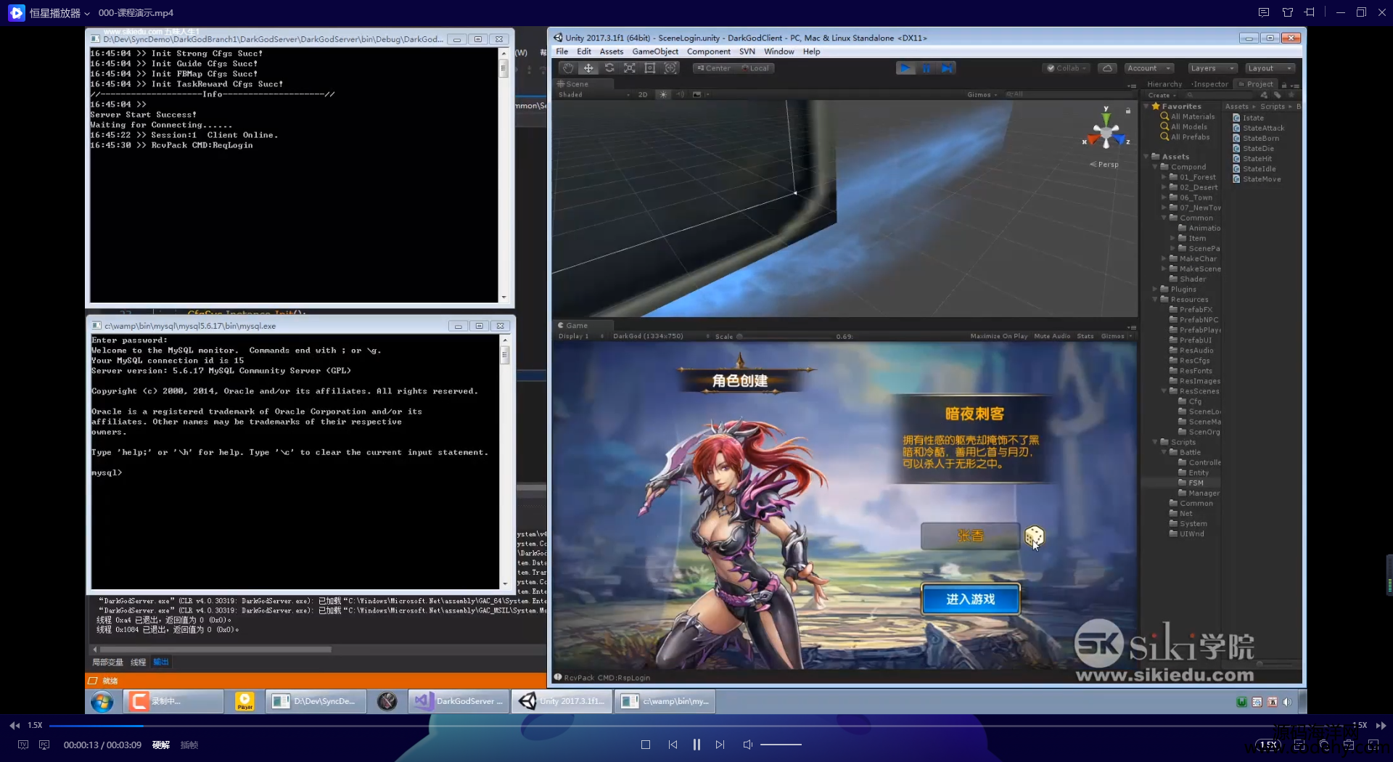
Task: Select the Unity Transform tool
Action: 671,68
